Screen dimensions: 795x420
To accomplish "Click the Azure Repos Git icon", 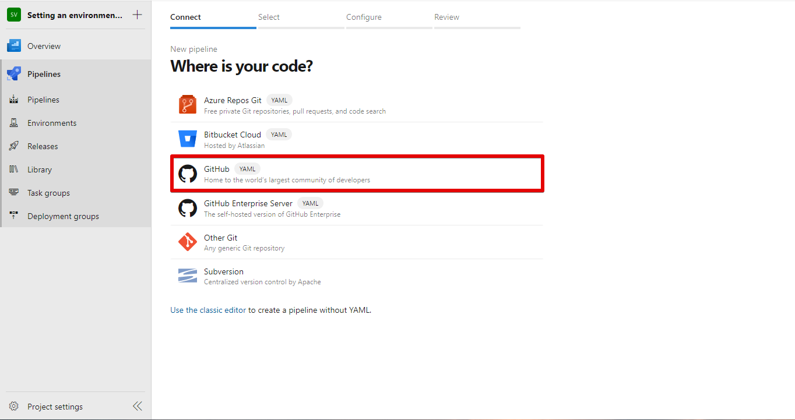I will 188,105.
